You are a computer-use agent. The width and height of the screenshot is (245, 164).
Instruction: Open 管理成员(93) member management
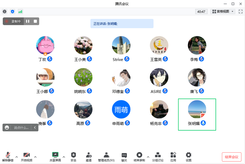click(x=106, y=157)
